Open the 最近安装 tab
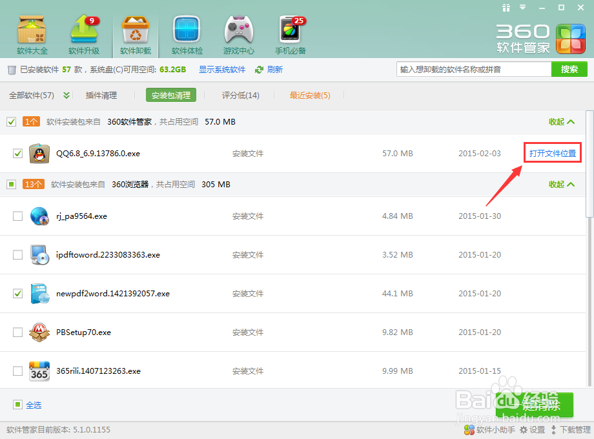Image resolution: width=594 pixels, height=439 pixels. (309, 94)
